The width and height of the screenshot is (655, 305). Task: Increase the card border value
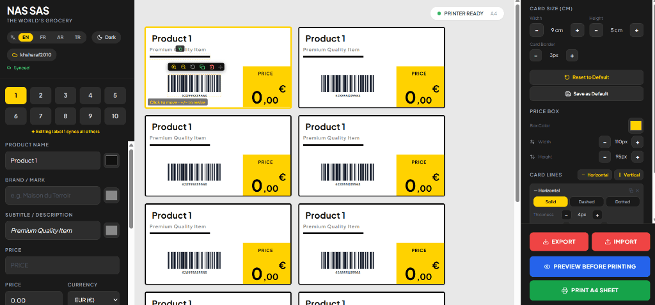(572, 55)
